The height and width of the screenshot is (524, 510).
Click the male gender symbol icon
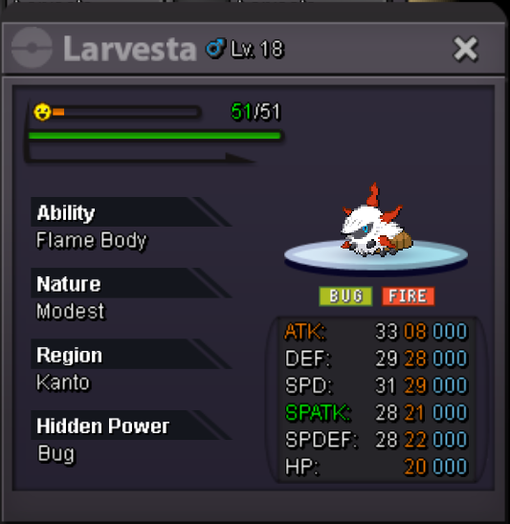pyautogui.click(x=215, y=49)
